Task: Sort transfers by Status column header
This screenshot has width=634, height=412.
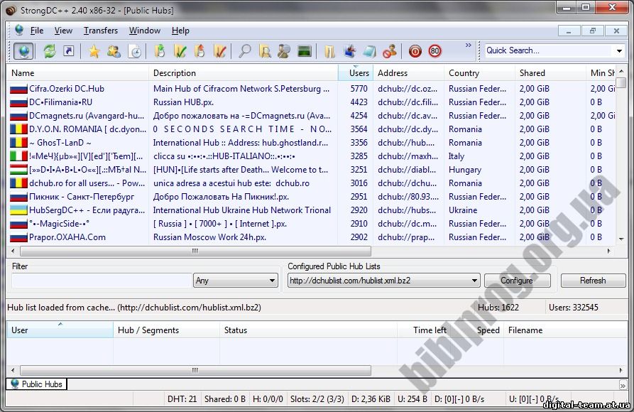Action: point(309,330)
